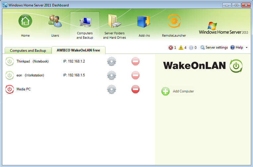Click the WakeOnLAN green power logo
The width and height of the screenshot is (253, 167).
click(236, 66)
